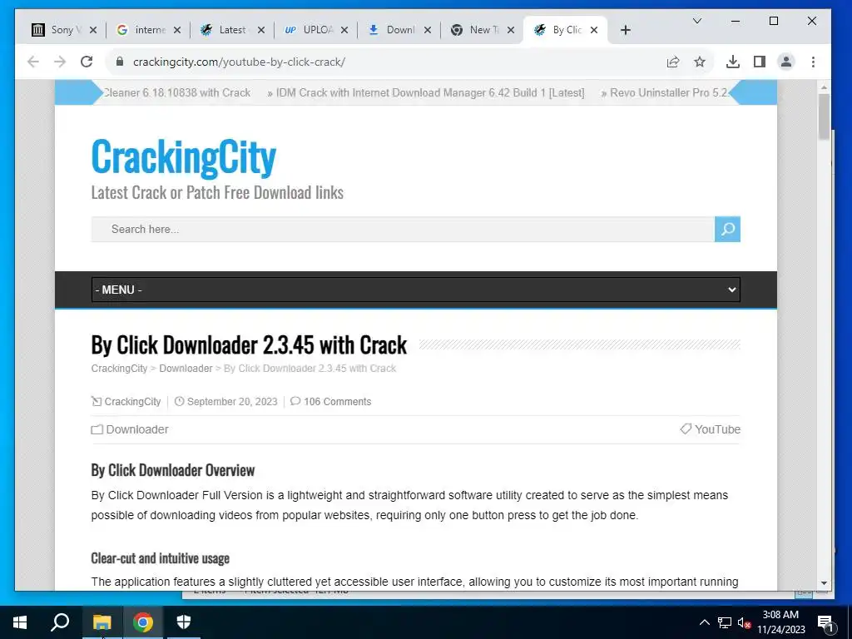Open the 106 Comments link
This screenshot has width=852, height=639.
coord(338,402)
